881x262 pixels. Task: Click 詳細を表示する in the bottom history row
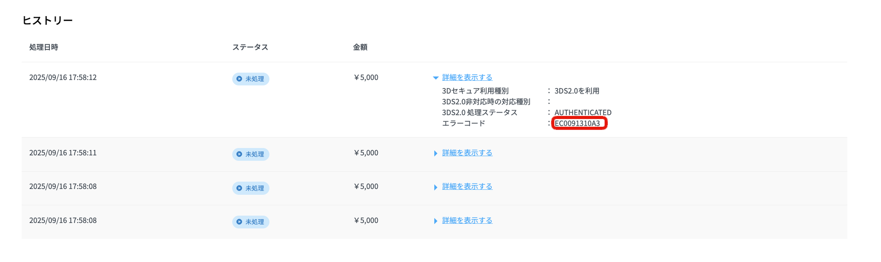[467, 220]
